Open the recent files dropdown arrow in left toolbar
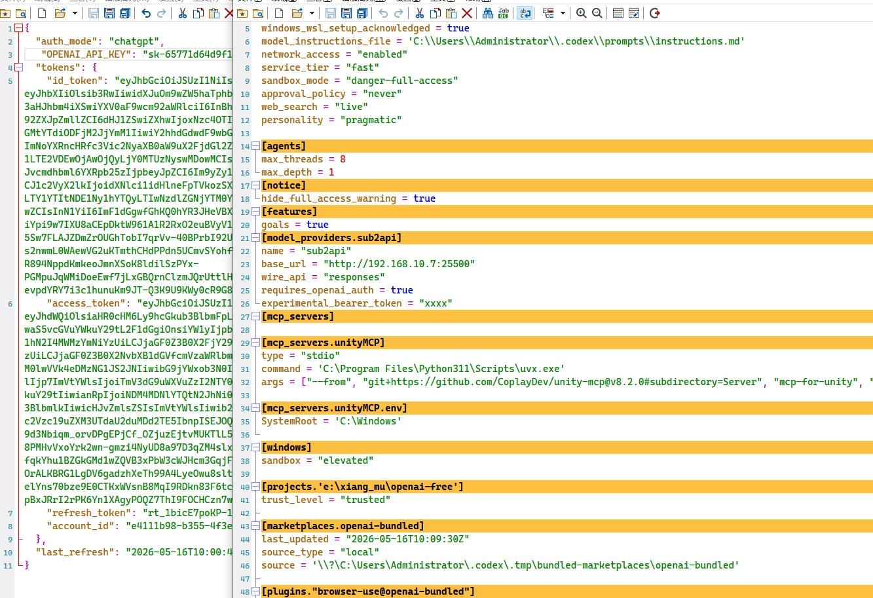873x598 pixels. coord(75,13)
